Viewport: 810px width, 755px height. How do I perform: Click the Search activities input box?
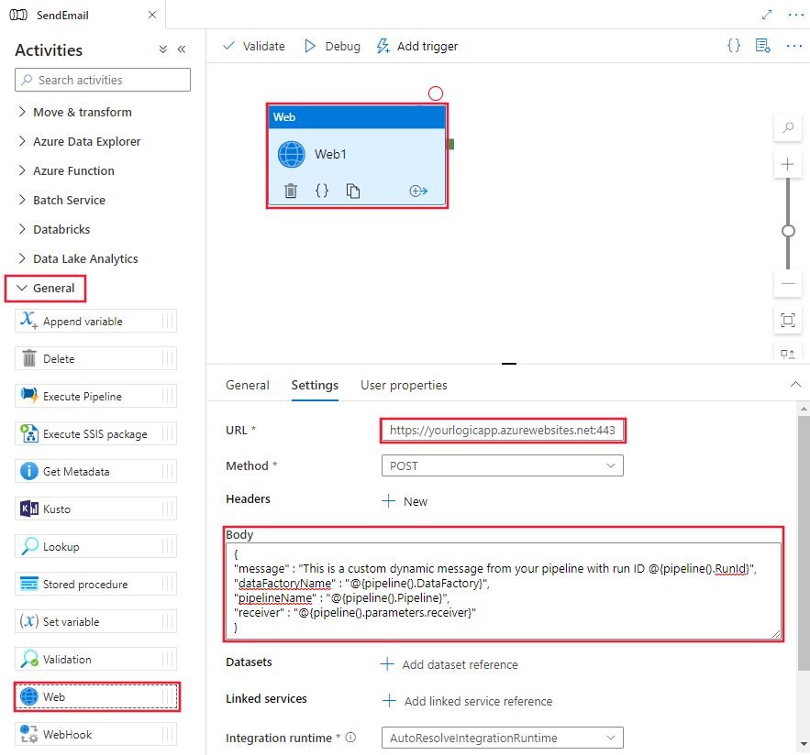102,80
